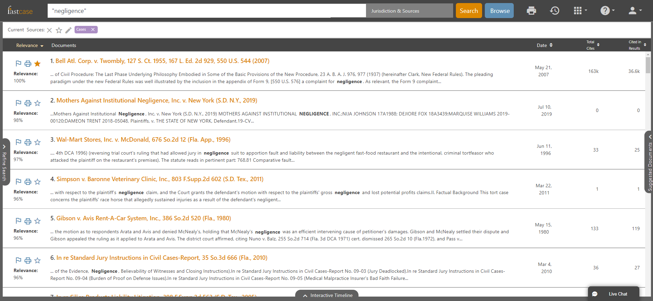Viewport: 653px width, 301px height.
Task: Click the print icon in top header
Action: tap(531, 11)
